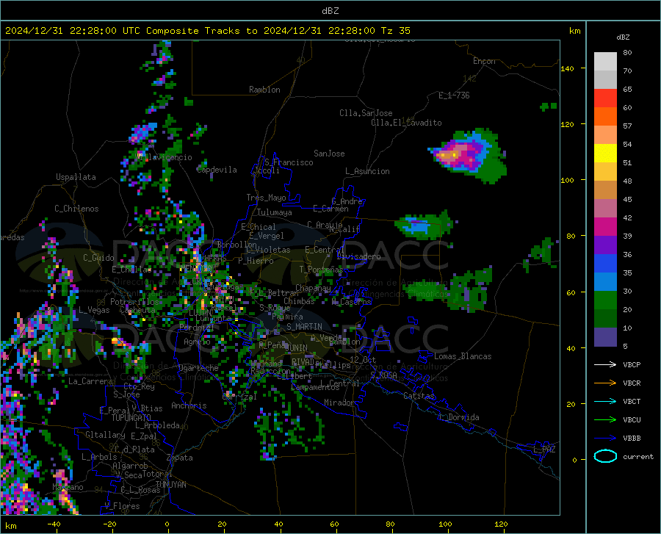Click the cyan VBCT arrow icon
Viewport: 661px width, 534px height.
[605, 401]
